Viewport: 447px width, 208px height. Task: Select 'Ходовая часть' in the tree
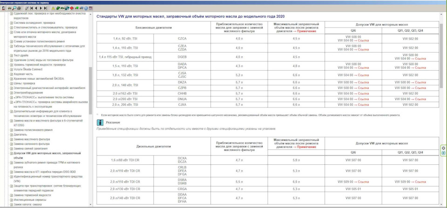(23, 74)
